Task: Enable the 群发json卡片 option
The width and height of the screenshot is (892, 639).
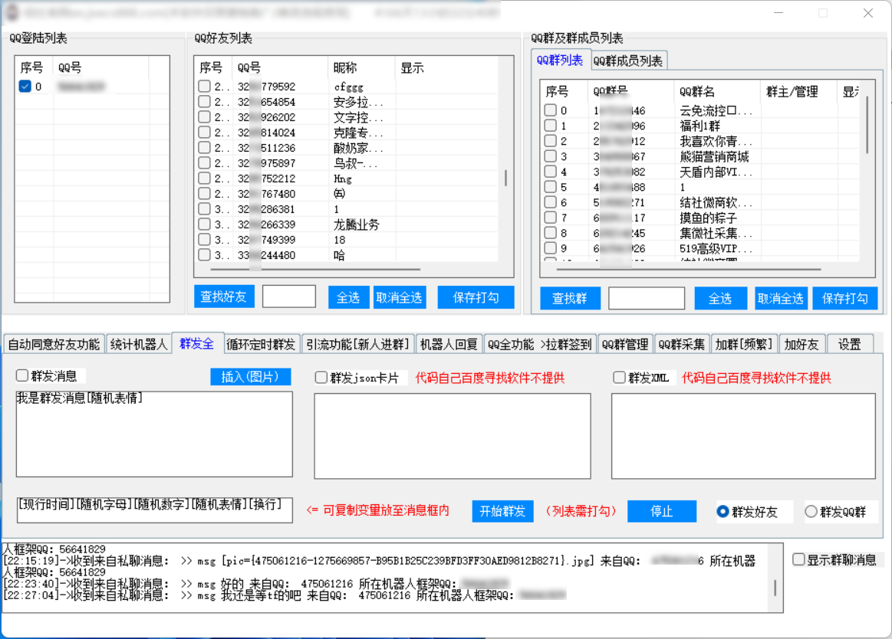Action: tap(321, 378)
